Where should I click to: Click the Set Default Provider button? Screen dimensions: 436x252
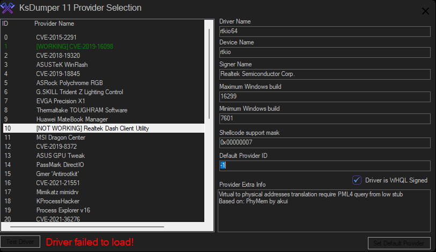399,243
